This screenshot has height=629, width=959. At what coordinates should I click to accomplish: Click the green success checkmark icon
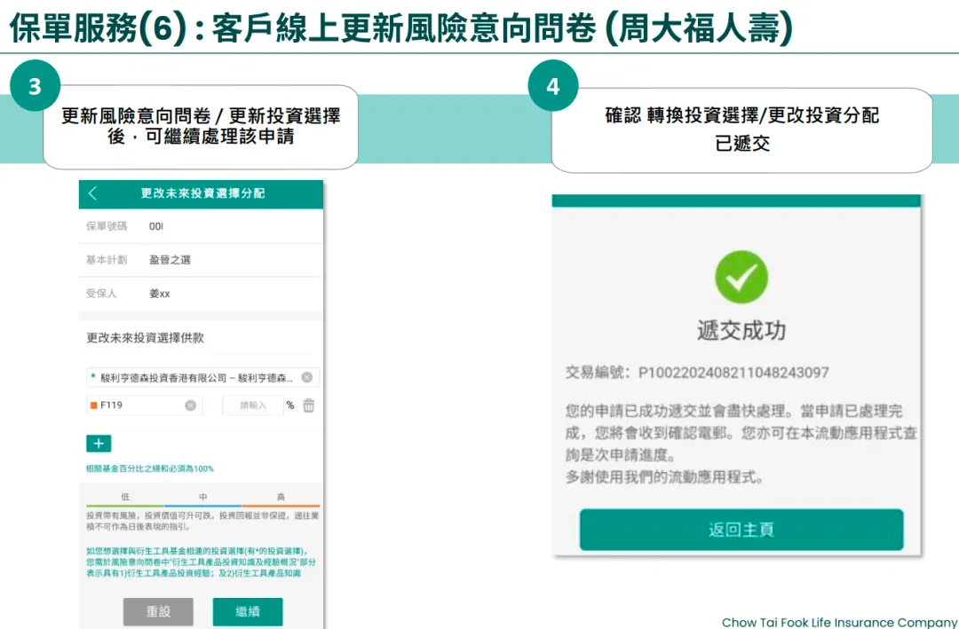(741, 277)
